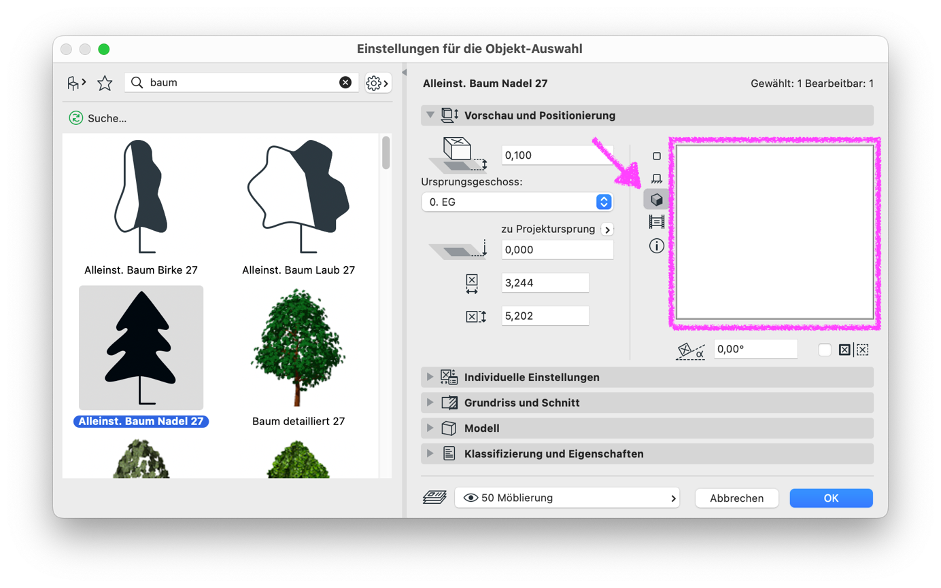Select Alleinst. Baum Birke 27 thumbnail
This screenshot has height=588, width=941.
[141, 197]
